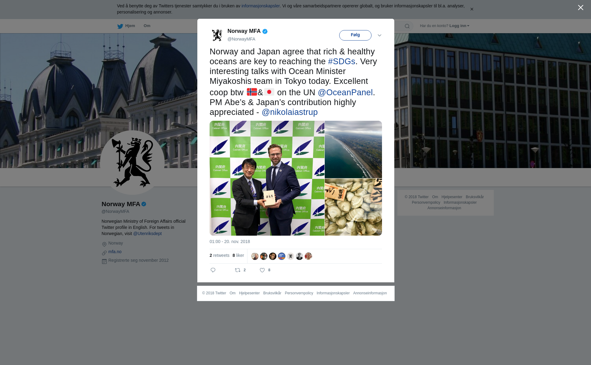Click the Twitter bird Hjem icon
The image size is (591, 365).
[x=120, y=26]
